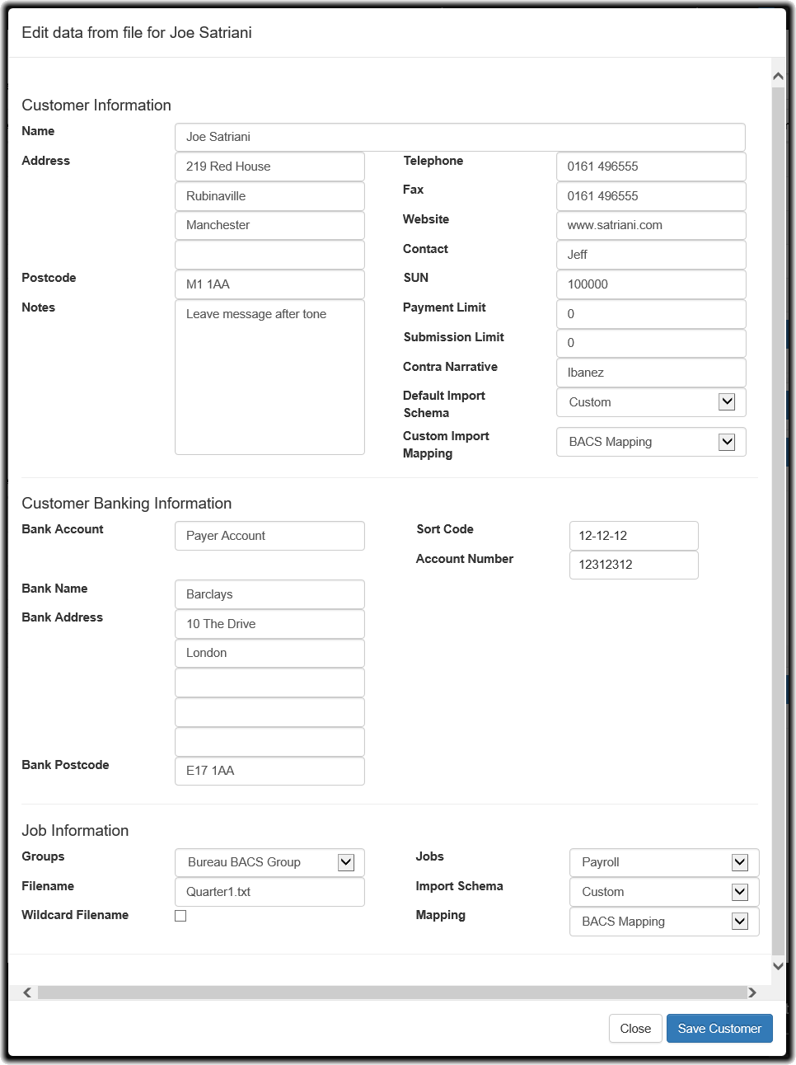This screenshot has height=1065, width=796.
Task: Expand the Custom Import Mapping dropdown
Action: tap(650, 442)
